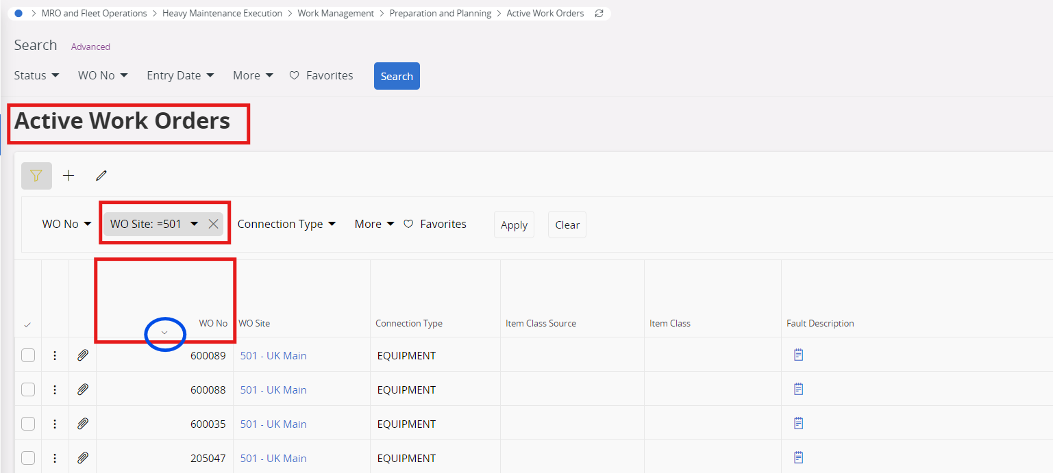Open the More dropdown in filter panel

click(374, 224)
